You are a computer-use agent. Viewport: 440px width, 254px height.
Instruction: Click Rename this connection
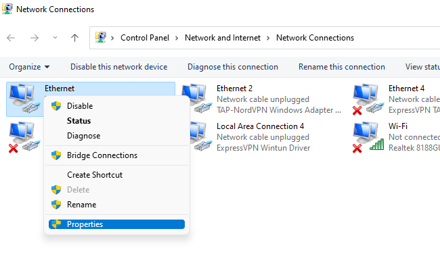[x=341, y=67]
